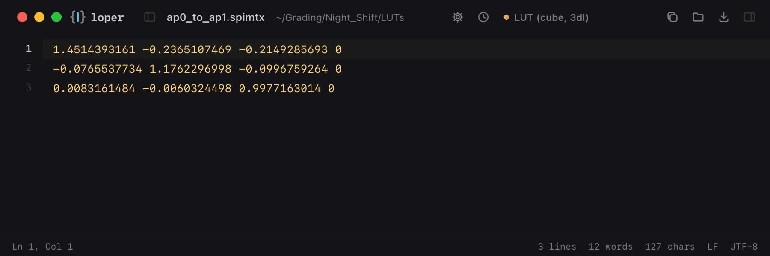
Task: Open the gear settings icon
Action: [458, 17]
